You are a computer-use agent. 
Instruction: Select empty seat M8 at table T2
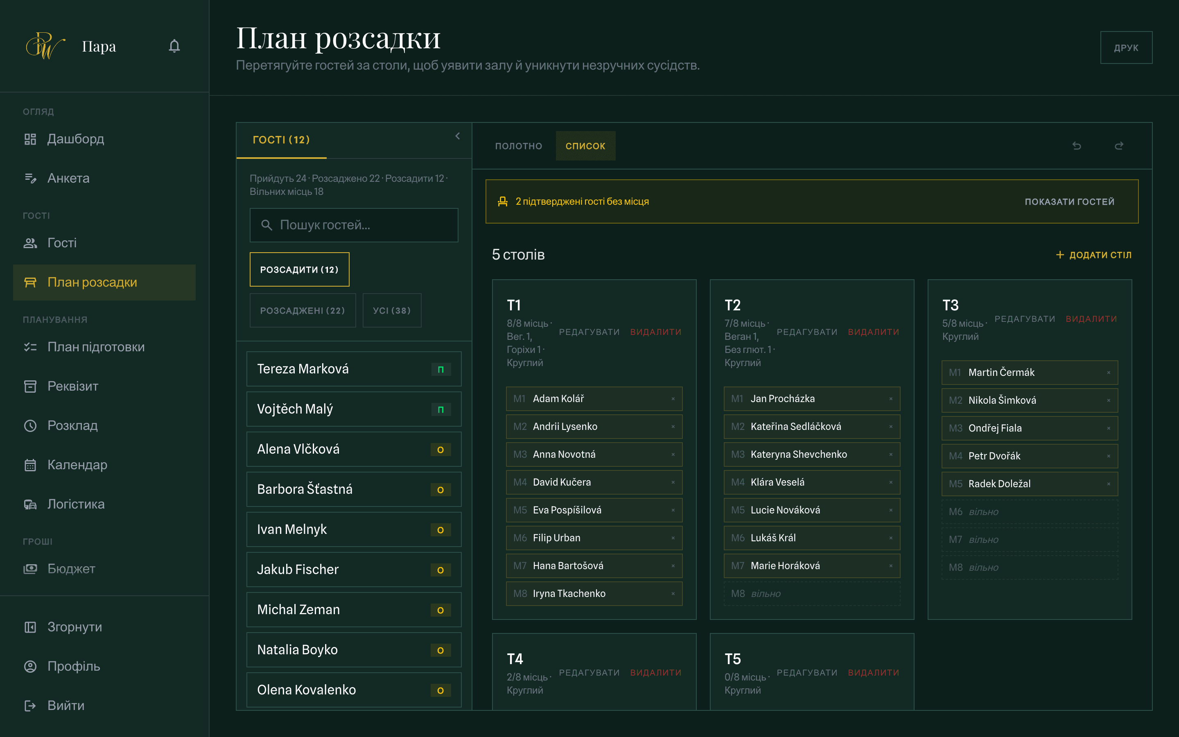812,594
